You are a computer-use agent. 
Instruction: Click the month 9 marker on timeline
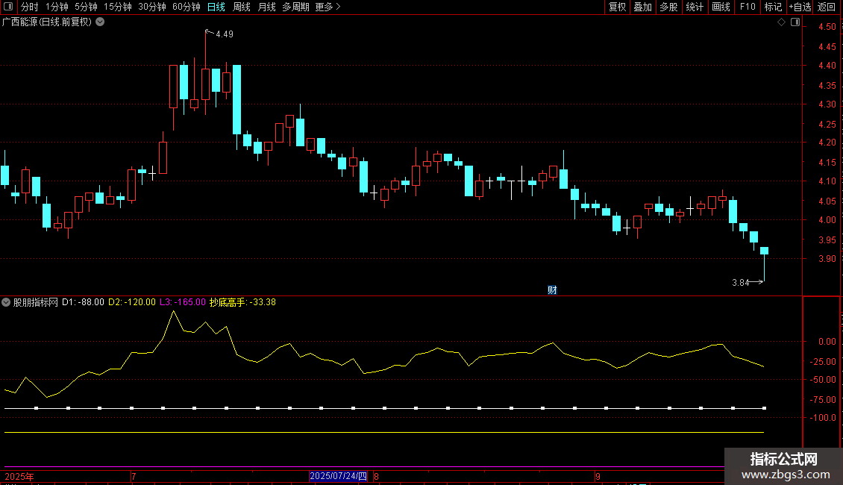coord(598,476)
